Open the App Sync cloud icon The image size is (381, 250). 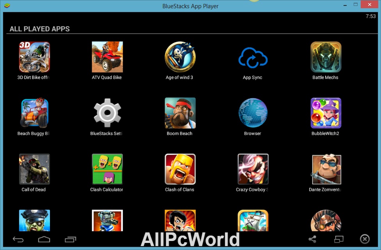[x=253, y=58]
